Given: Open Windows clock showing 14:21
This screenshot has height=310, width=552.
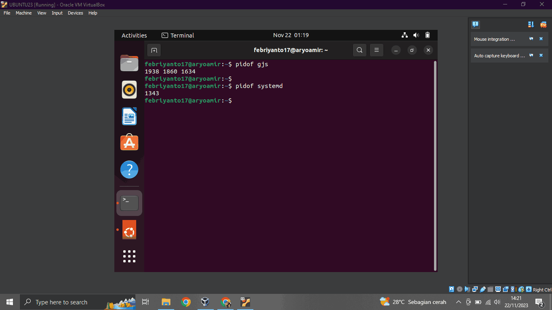Looking at the screenshot, I should (516, 302).
